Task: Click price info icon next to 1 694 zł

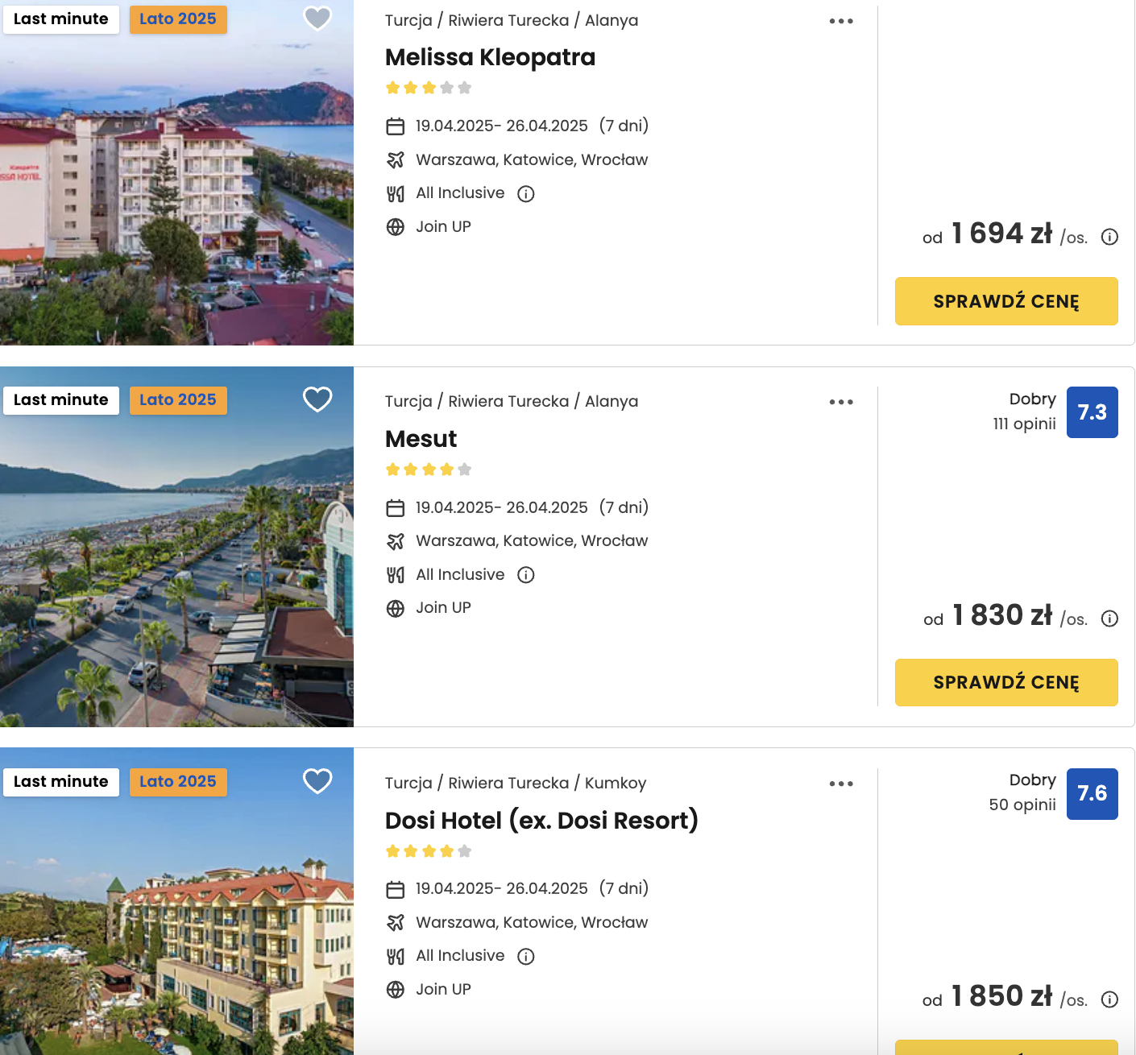Action: coord(1109,237)
